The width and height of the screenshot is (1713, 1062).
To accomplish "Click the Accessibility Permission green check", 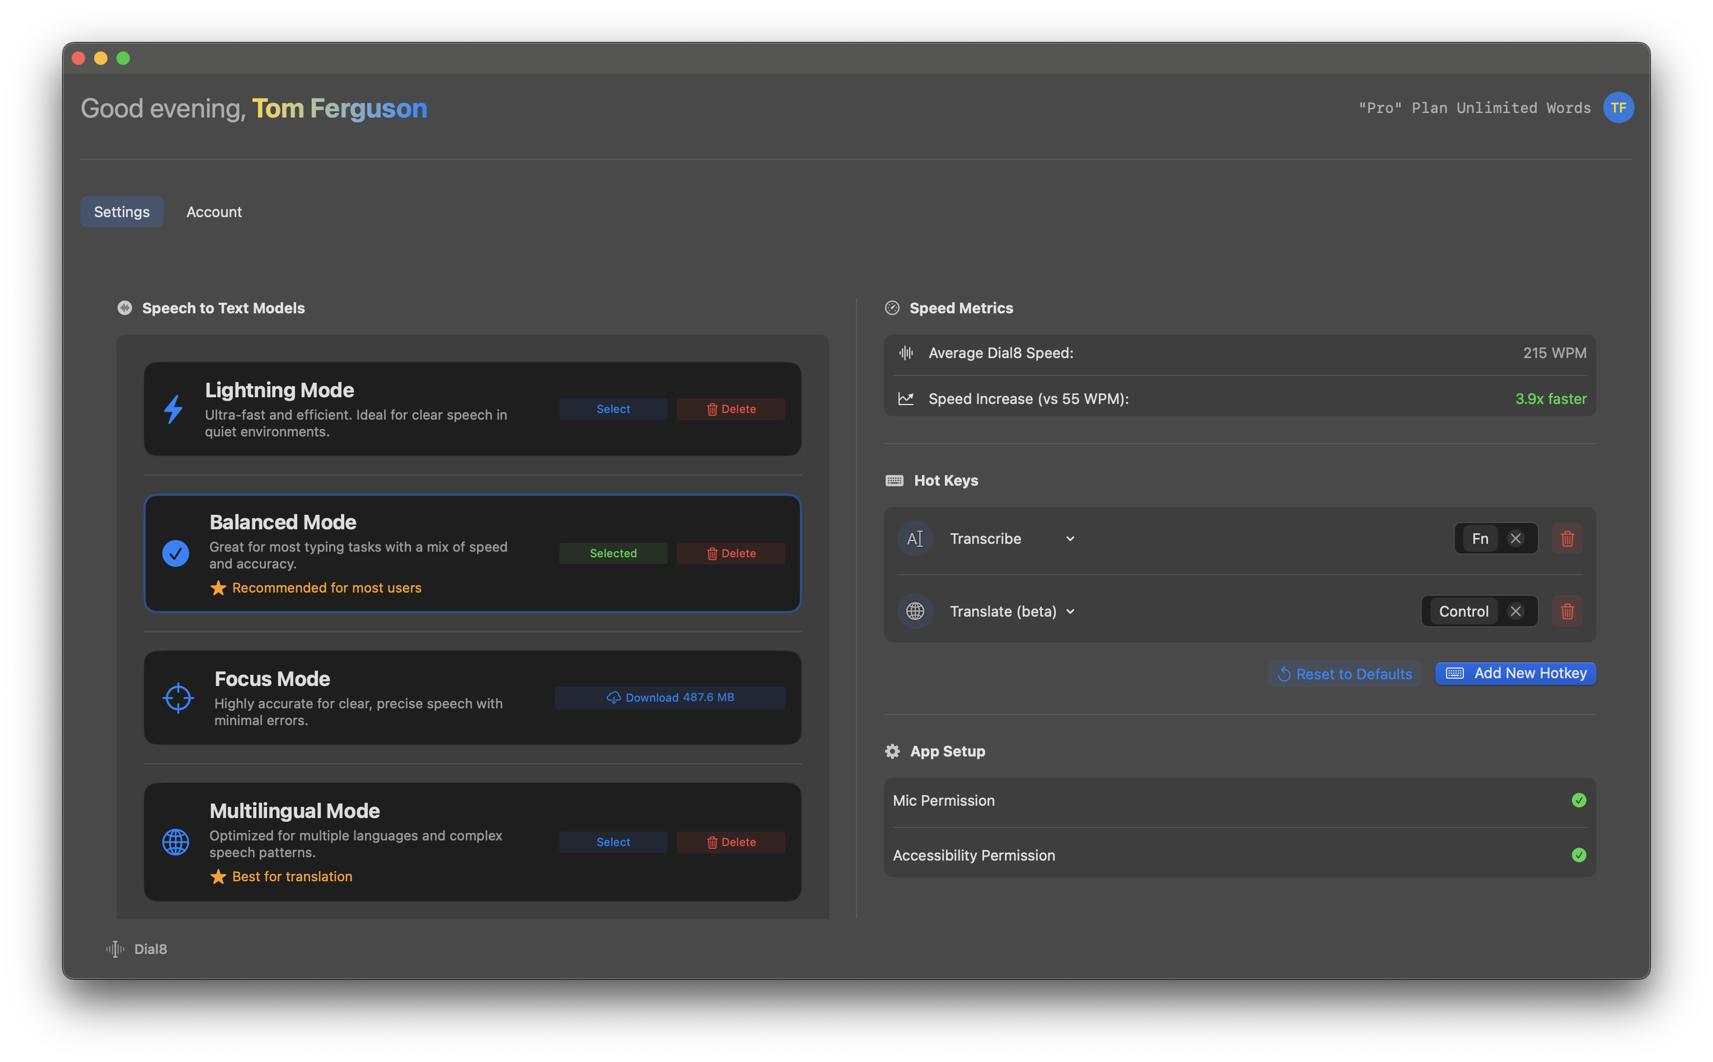I will pyautogui.click(x=1579, y=856).
